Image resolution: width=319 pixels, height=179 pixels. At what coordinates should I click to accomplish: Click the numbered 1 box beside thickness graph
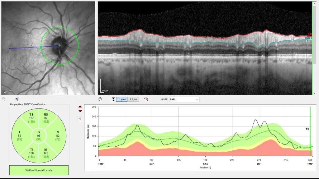pyautogui.click(x=80, y=119)
